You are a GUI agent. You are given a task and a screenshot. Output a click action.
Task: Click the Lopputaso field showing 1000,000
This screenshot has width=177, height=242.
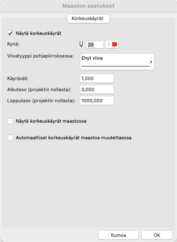click(x=97, y=101)
